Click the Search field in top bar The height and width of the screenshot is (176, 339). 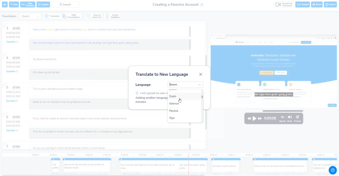[x=66, y=4]
